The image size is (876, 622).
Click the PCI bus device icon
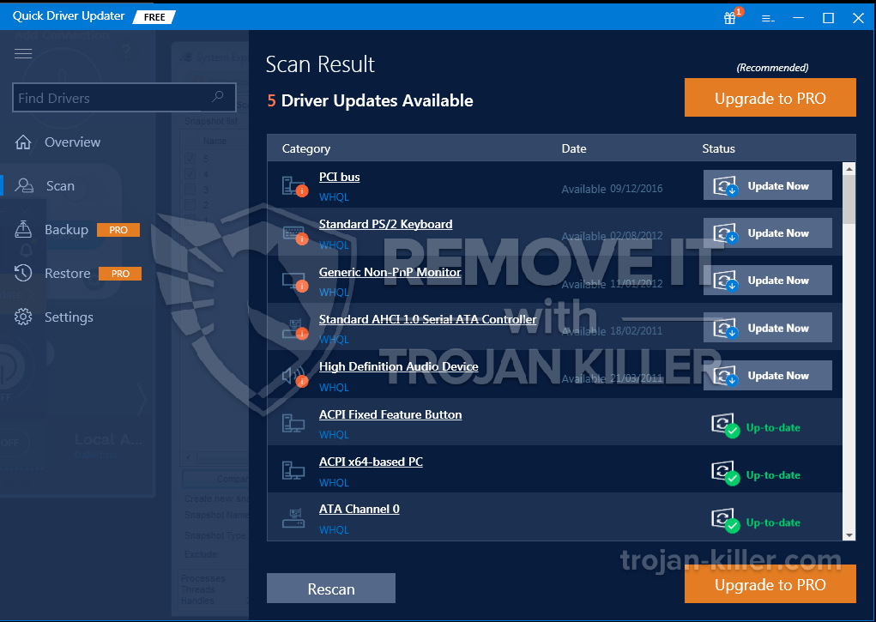294,186
